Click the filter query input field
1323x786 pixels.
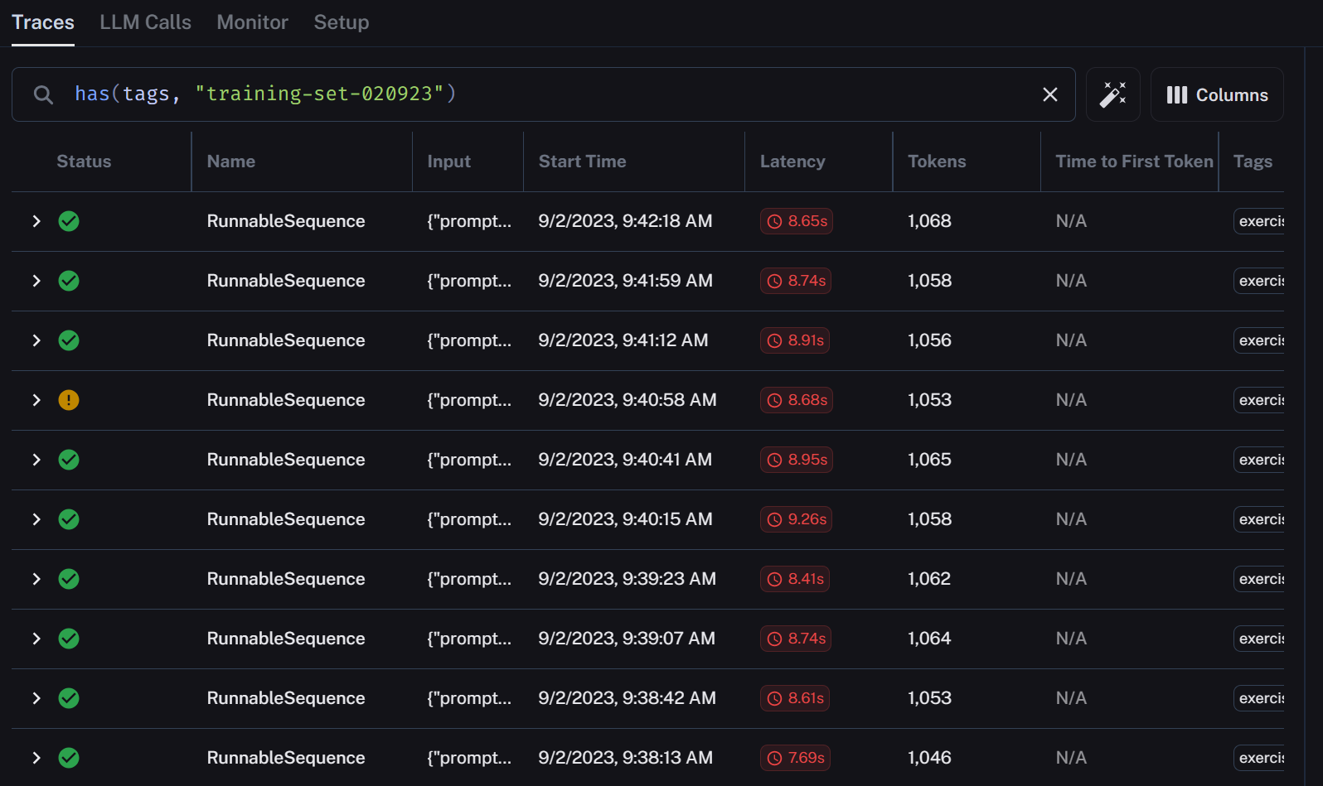(x=539, y=94)
